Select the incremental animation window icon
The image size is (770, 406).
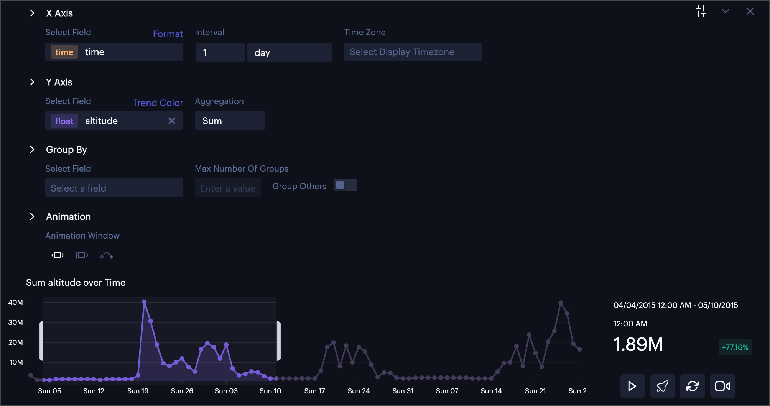(x=82, y=255)
